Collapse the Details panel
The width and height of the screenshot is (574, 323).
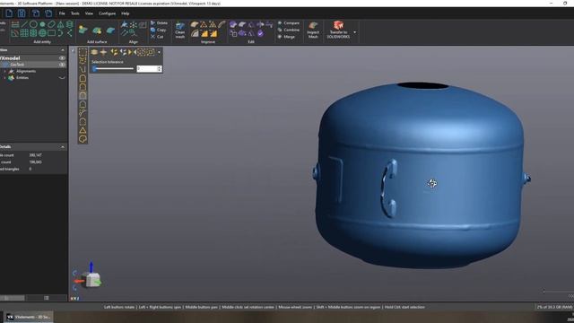pos(63,147)
